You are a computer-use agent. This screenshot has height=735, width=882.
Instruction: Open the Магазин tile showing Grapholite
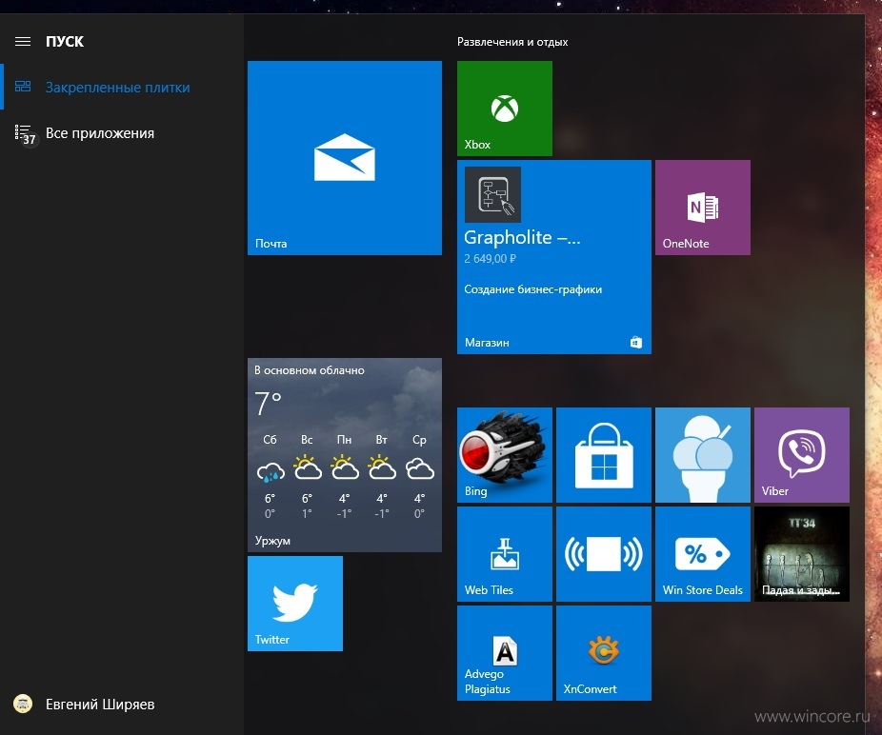(x=554, y=257)
